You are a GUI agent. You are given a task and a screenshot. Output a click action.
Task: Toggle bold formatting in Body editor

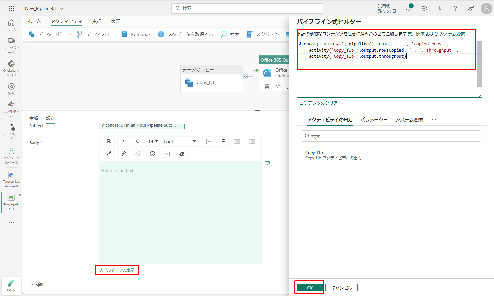point(109,142)
